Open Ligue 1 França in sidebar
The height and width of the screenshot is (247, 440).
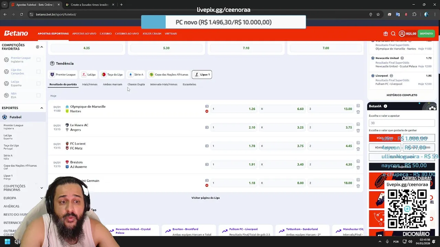[8, 177]
